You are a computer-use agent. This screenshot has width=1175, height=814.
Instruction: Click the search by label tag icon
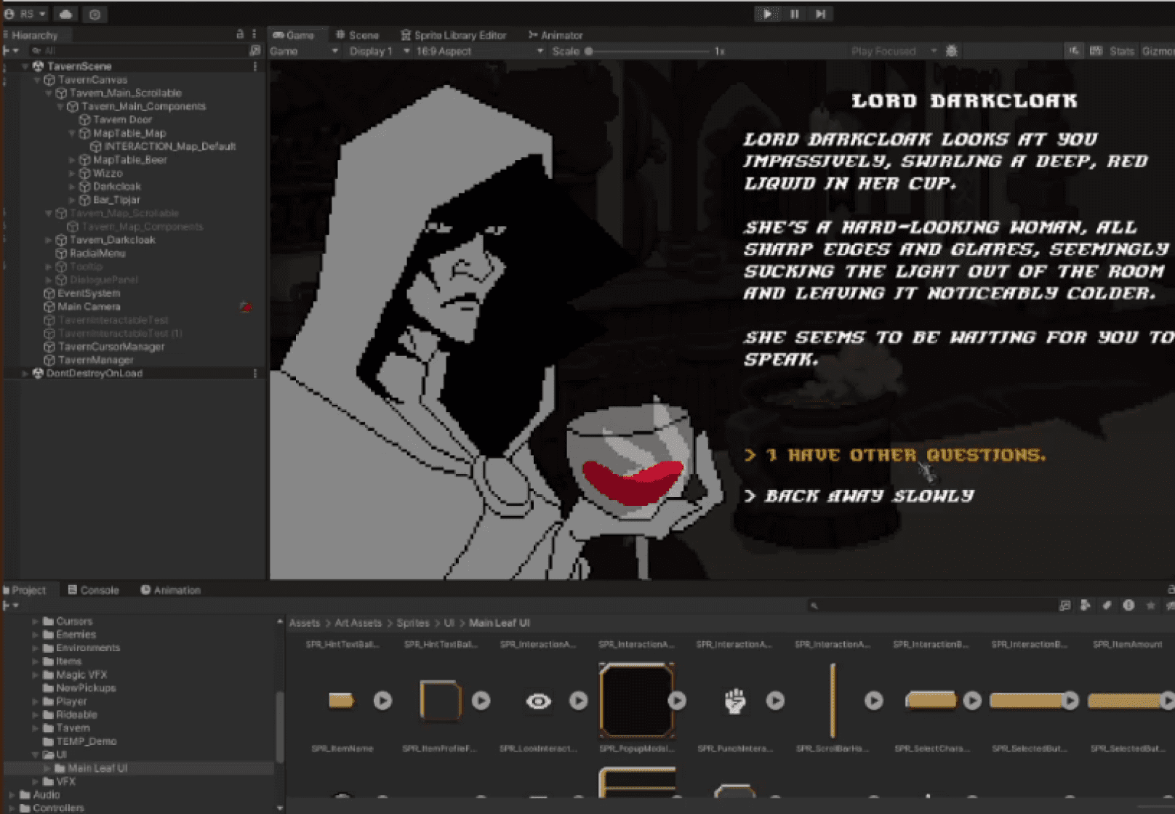pos(1107,605)
